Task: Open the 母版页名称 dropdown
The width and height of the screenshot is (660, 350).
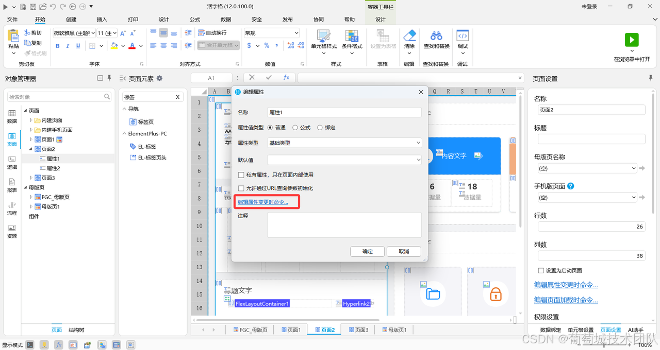Action: click(x=587, y=168)
